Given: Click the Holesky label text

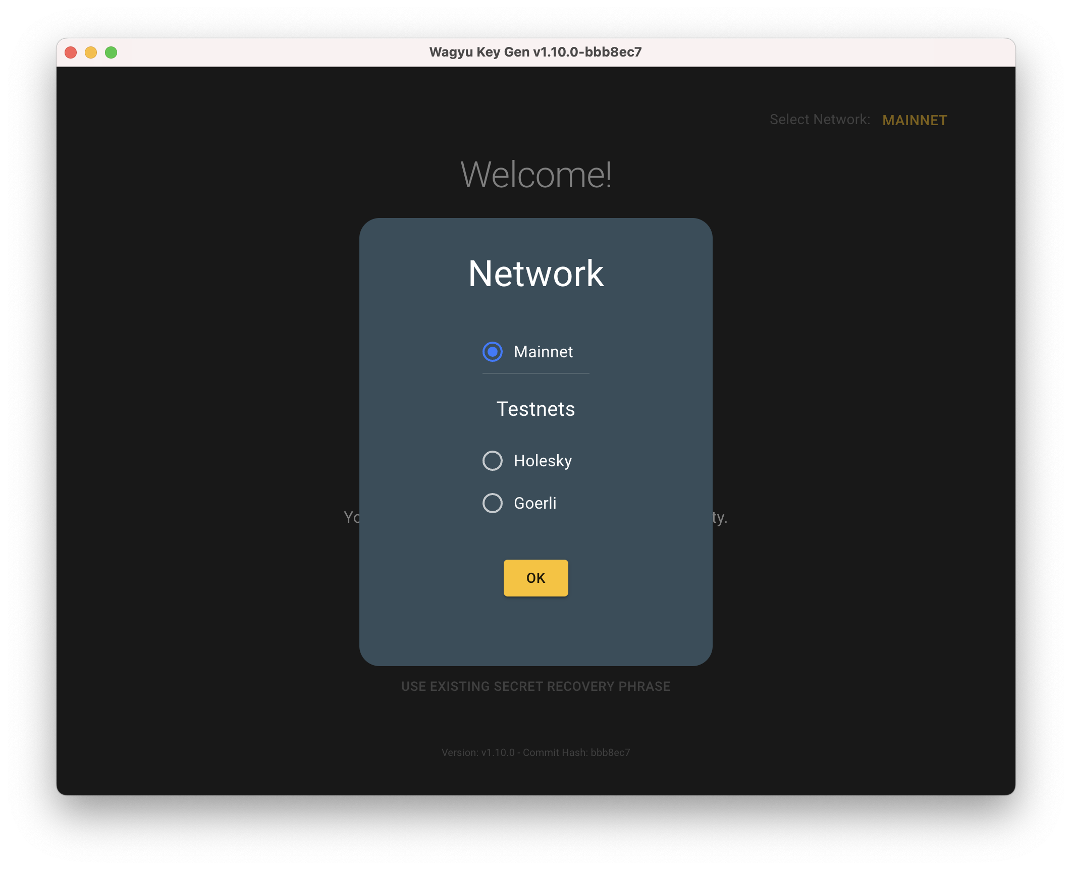Looking at the screenshot, I should [x=543, y=461].
